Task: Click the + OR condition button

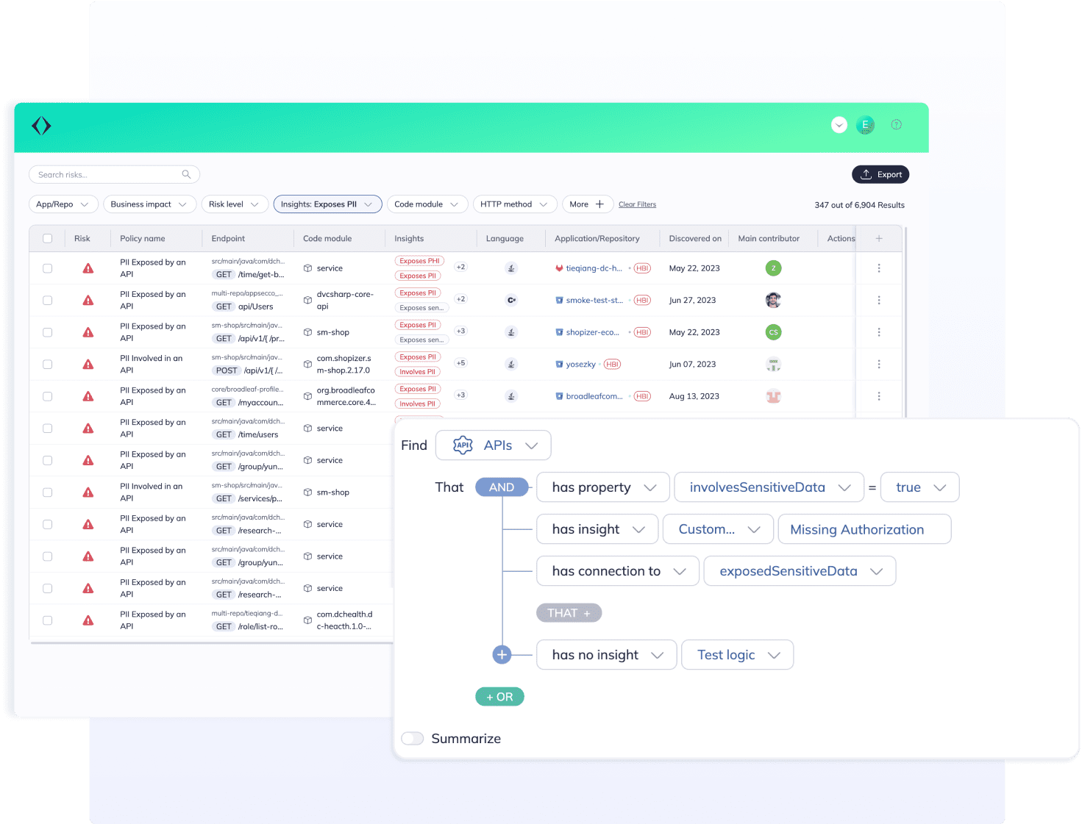Action: [x=499, y=697]
